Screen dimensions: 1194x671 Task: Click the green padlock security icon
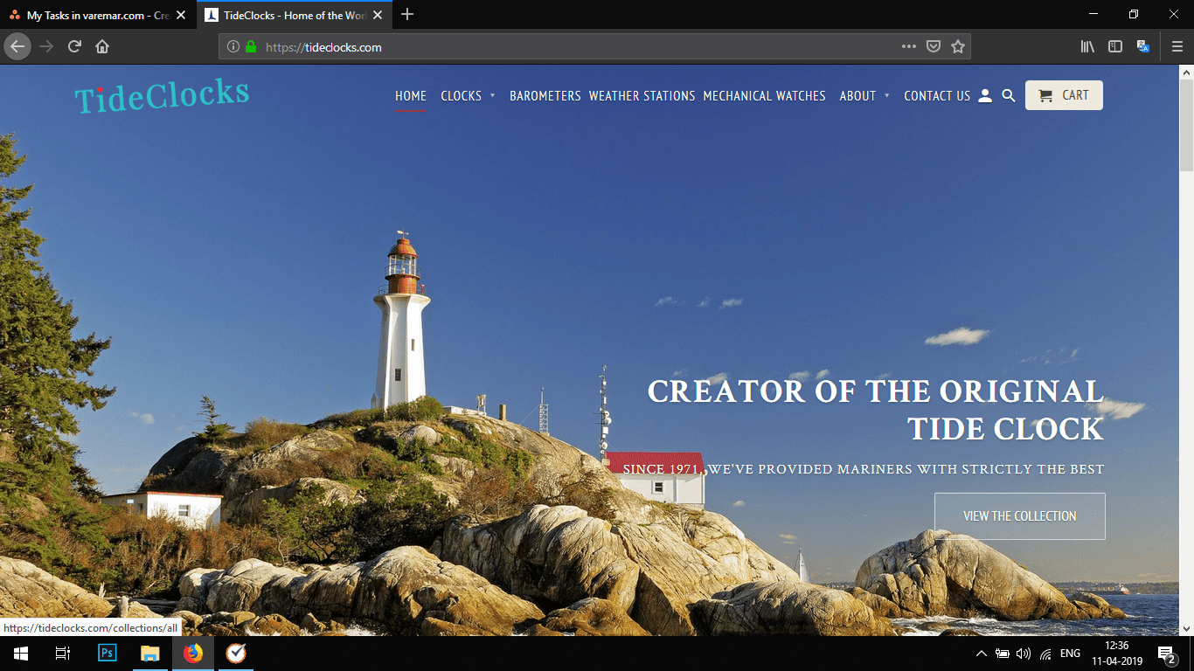251,47
